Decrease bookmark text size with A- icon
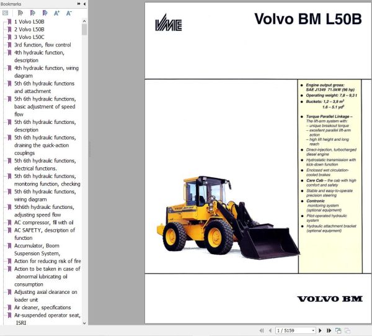This screenshot has width=372, height=336. pyautogui.click(x=69, y=13)
